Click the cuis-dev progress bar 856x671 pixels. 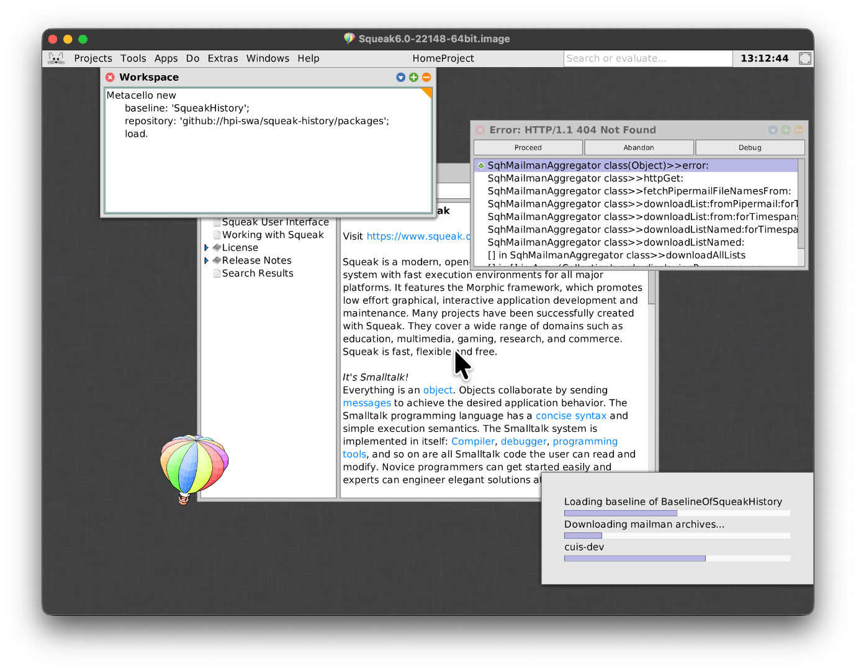click(677, 558)
